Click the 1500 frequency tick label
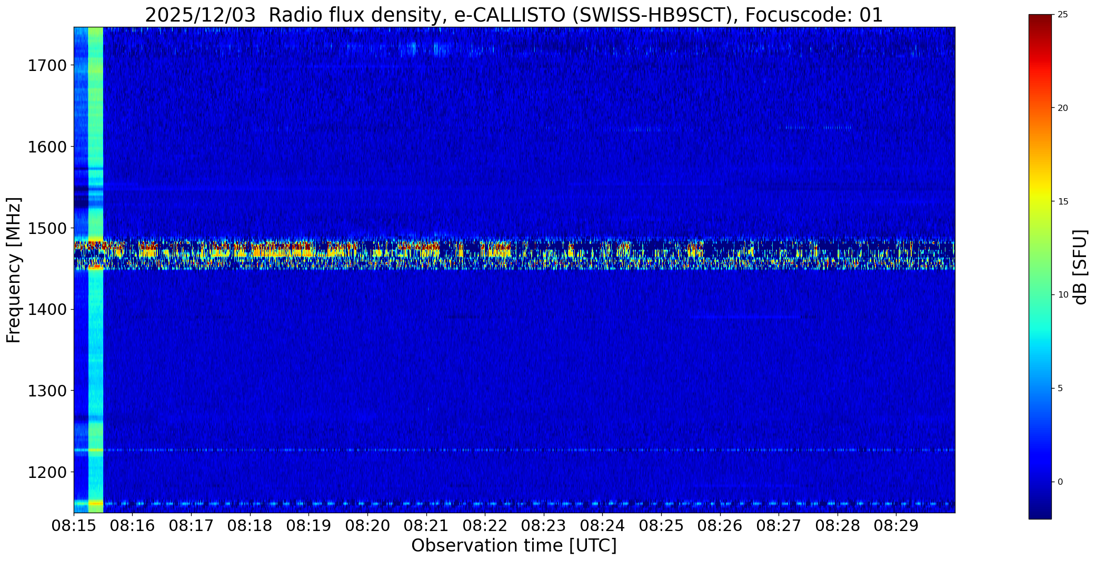 pos(47,228)
